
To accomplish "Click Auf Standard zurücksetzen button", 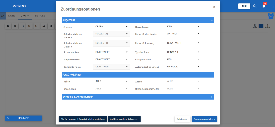I will pyautogui.click(x=124, y=119).
